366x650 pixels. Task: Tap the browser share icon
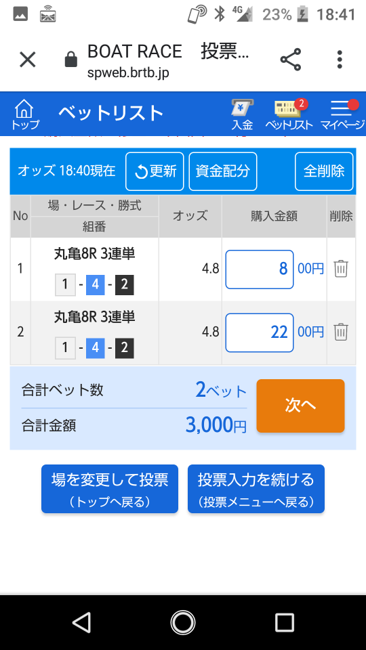(291, 60)
